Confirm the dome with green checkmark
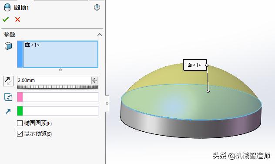This screenshot has width=275, height=164. pyautogui.click(x=6, y=19)
